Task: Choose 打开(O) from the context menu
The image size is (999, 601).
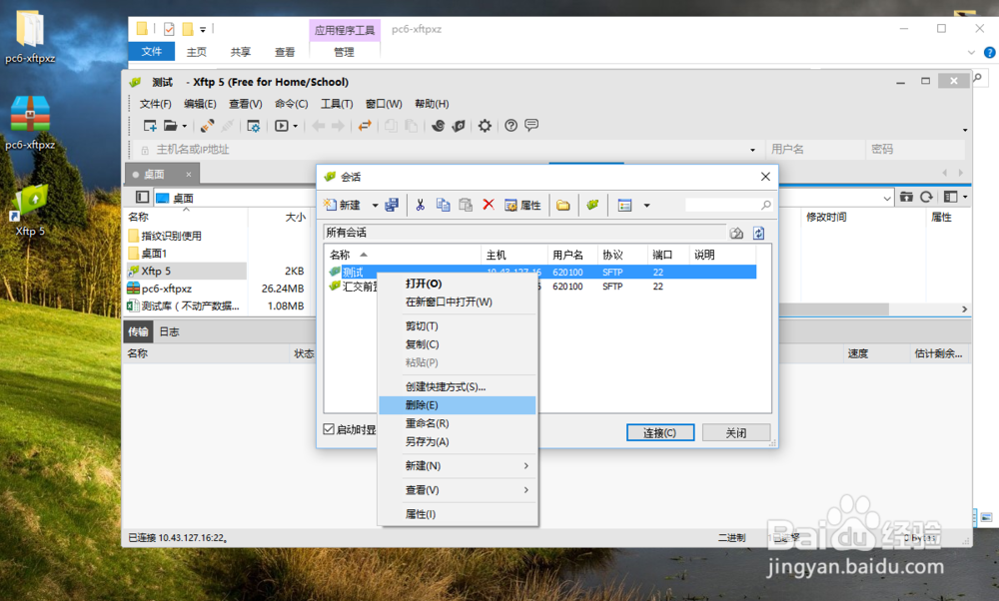Action: pyautogui.click(x=459, y=284)
